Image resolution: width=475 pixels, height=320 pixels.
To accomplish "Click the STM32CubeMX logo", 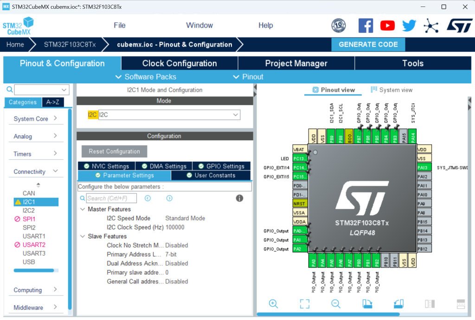I will [18, 26].
